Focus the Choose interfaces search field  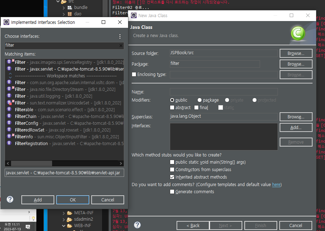coord(64,46)
